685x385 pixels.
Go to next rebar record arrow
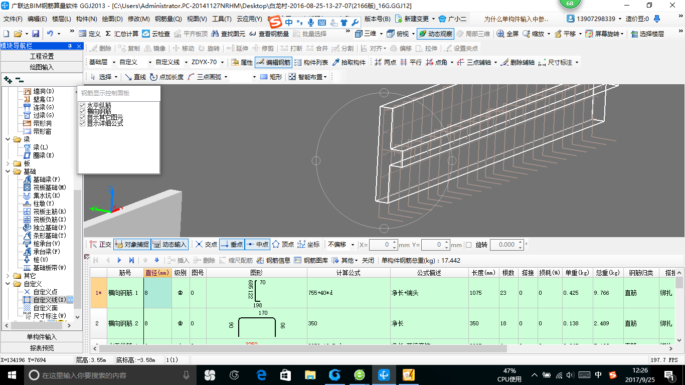[119, 260]
